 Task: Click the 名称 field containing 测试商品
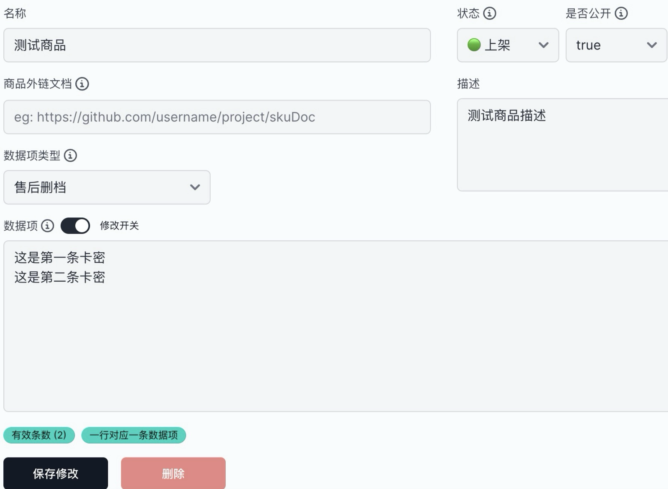(217, 45)
